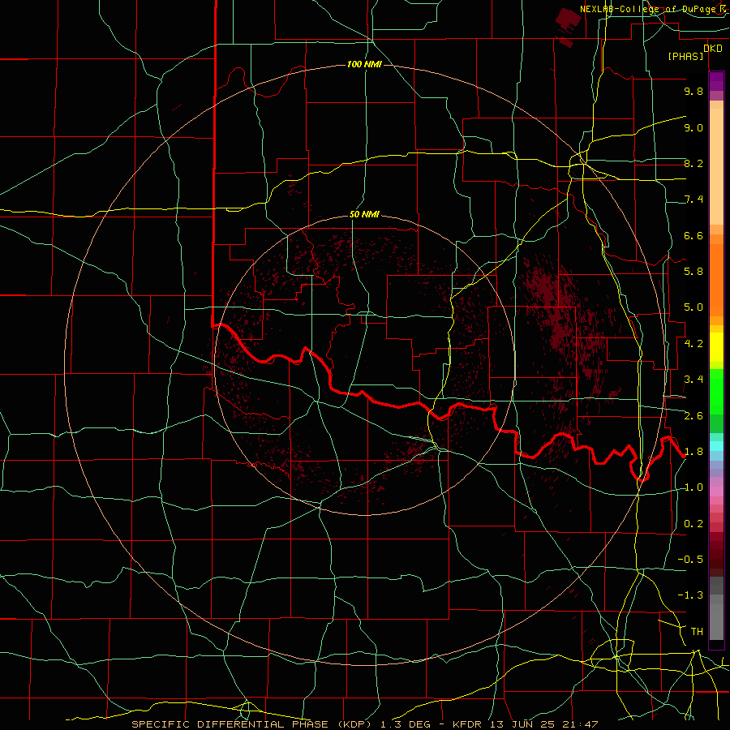The height and width of the screenshot is (730, 730).
Task: Click the TH threshold label
Action: [697, 632]
